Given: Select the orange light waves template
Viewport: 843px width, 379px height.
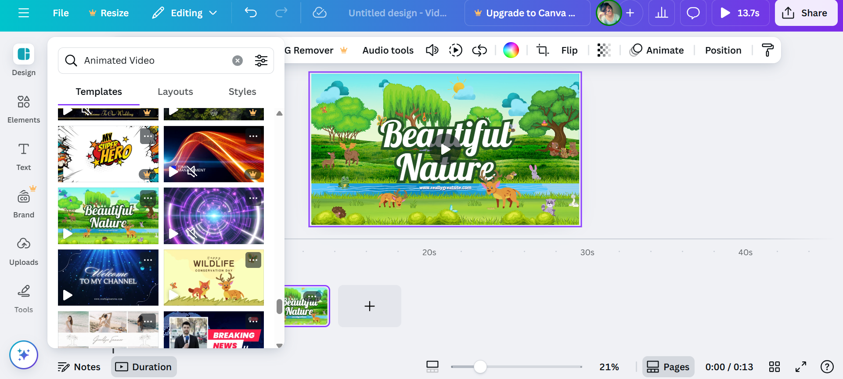Looking at the screenshot, I should click(214, 154).
